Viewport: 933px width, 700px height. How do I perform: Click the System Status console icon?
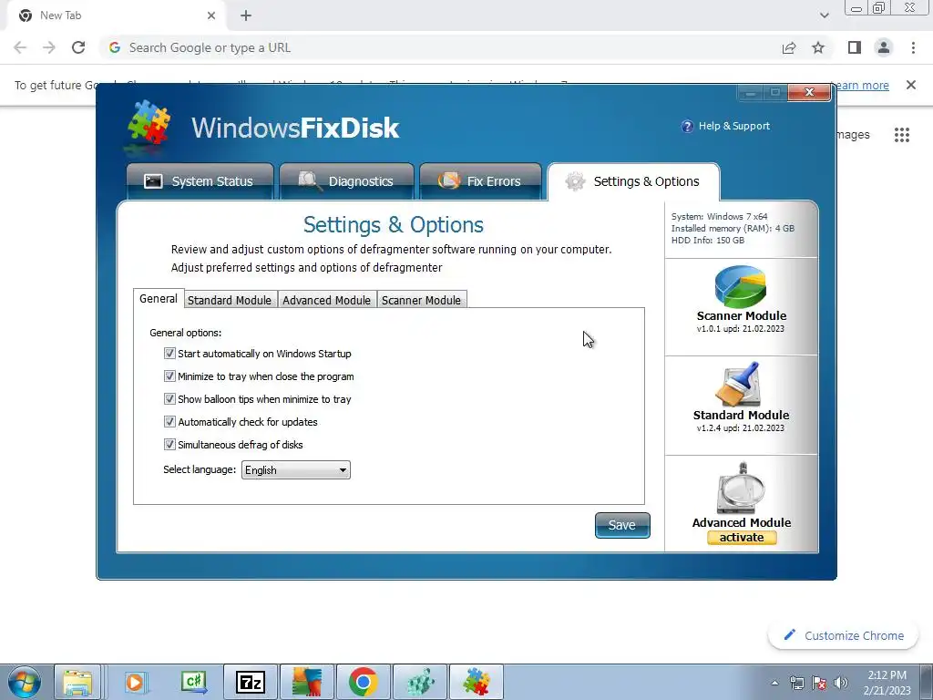pyautogui.click(x=153, y=181)
